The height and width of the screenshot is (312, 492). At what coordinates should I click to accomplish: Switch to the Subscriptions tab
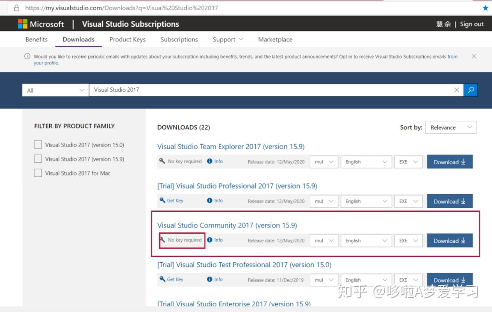point(179,39)
